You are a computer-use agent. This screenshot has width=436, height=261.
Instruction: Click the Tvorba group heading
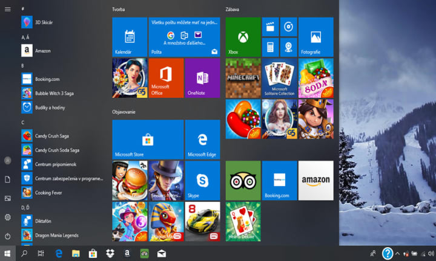click(119, 9)
